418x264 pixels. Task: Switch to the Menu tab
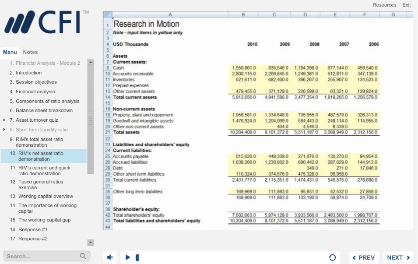click(x=10, y=52)
